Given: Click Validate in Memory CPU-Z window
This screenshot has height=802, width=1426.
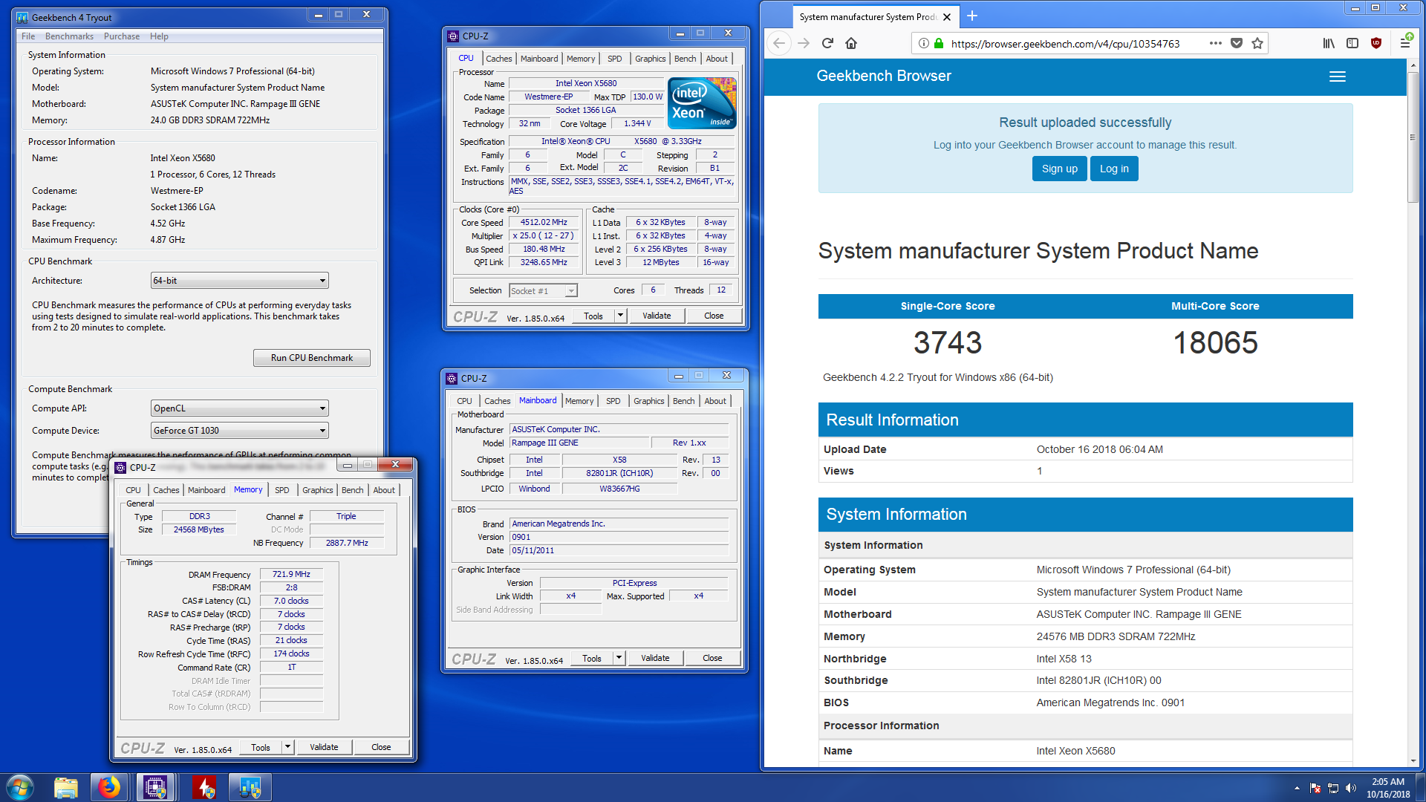Looking at the screenshot, I should [x=324, y=747].
